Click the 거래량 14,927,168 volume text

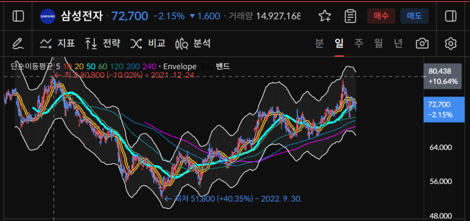(264, 16)
